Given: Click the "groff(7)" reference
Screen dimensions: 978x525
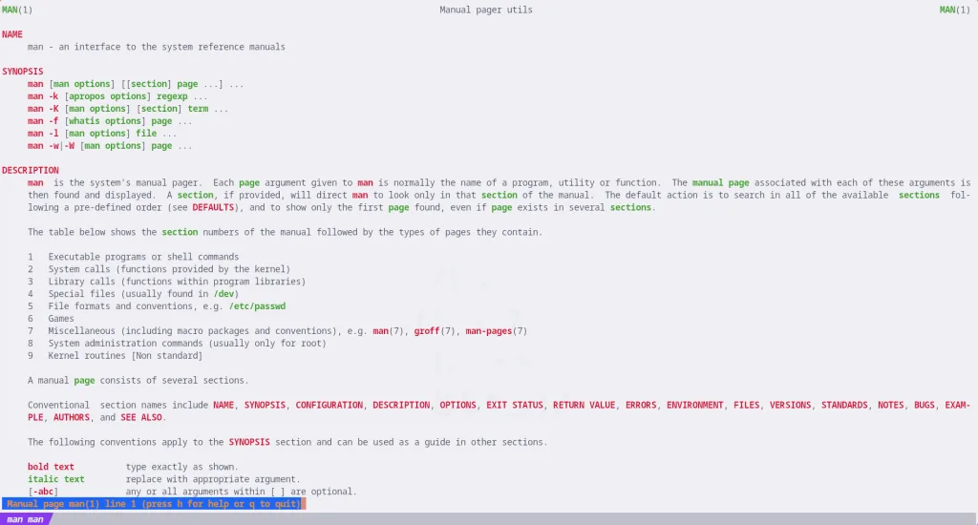Looking at the screenshot, I should (x=435, y=331).
